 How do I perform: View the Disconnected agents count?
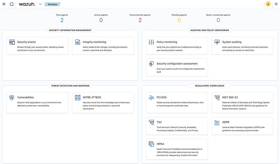[140, 20]
